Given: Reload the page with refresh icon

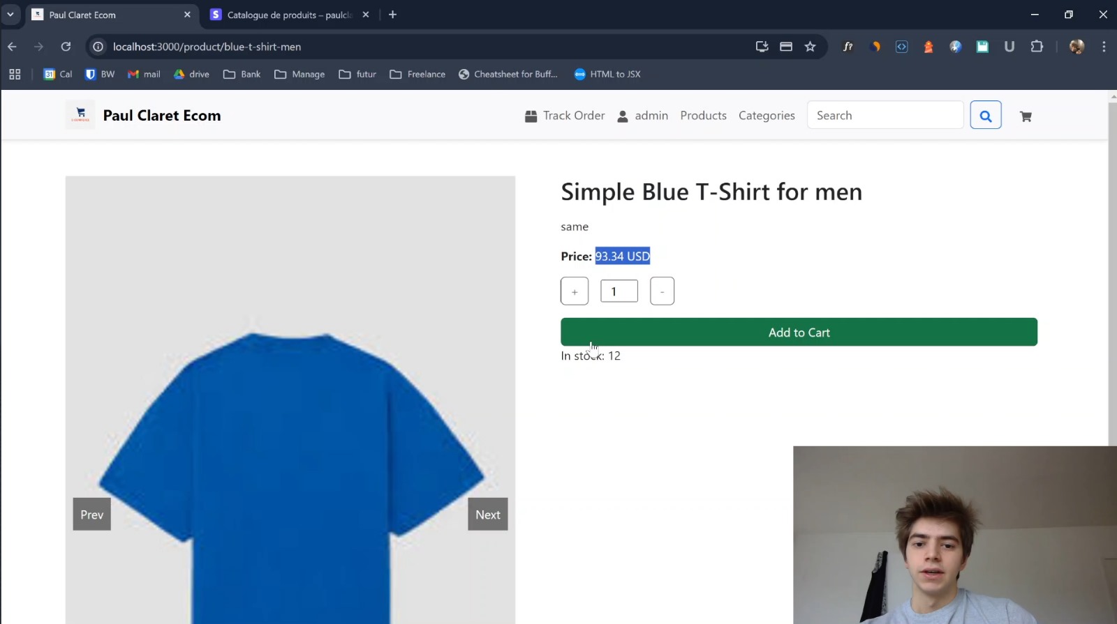Looking at the screenshot, I should pyautogui.click(x=66, y=47).
